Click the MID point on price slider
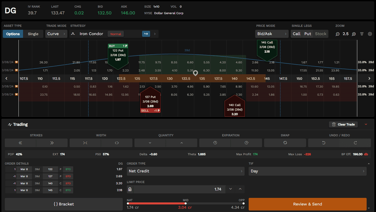This screenshot has height=212, width=376. (186, 203)
